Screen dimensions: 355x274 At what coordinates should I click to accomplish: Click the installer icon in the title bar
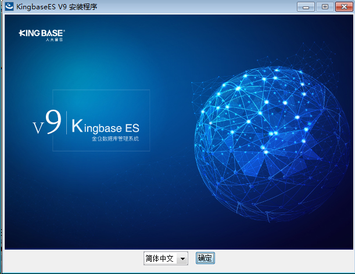[x=9, y=6]
